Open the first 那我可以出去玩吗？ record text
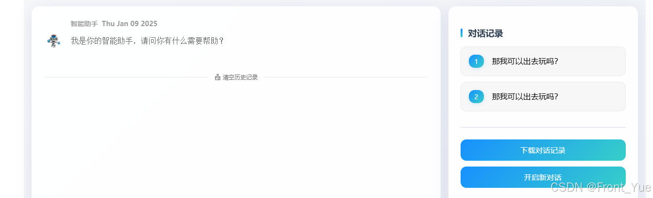 pos(525,61)
